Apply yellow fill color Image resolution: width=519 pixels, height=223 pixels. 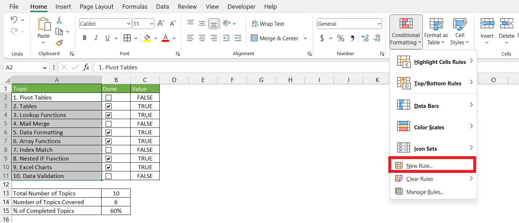tap(147, 38)
